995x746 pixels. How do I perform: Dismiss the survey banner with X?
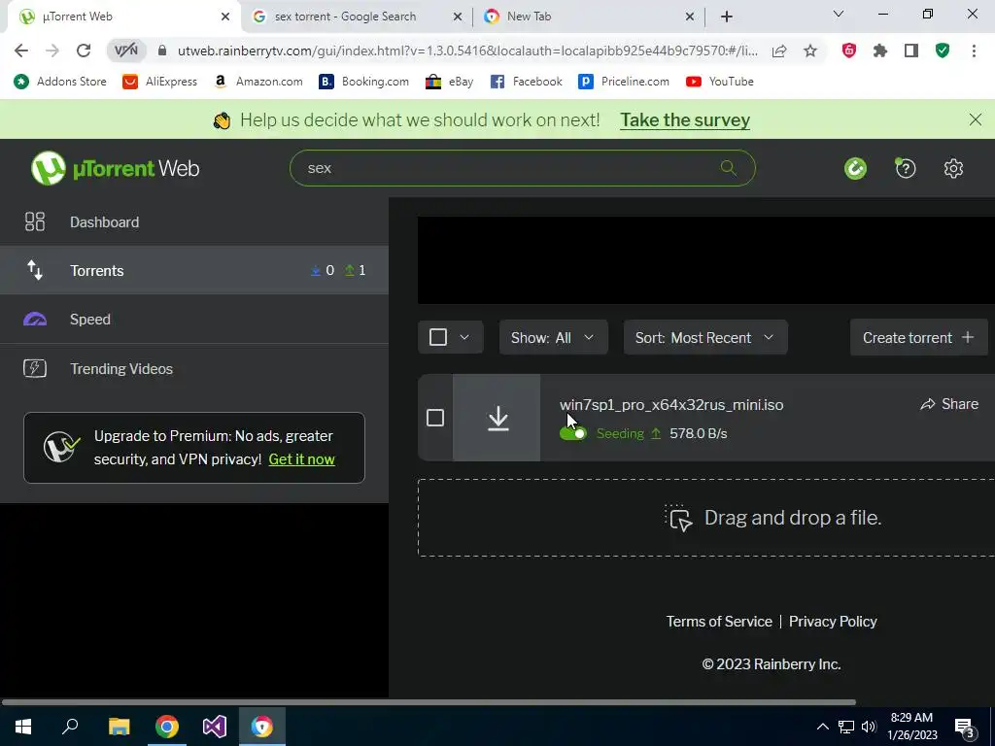[976, 119]
